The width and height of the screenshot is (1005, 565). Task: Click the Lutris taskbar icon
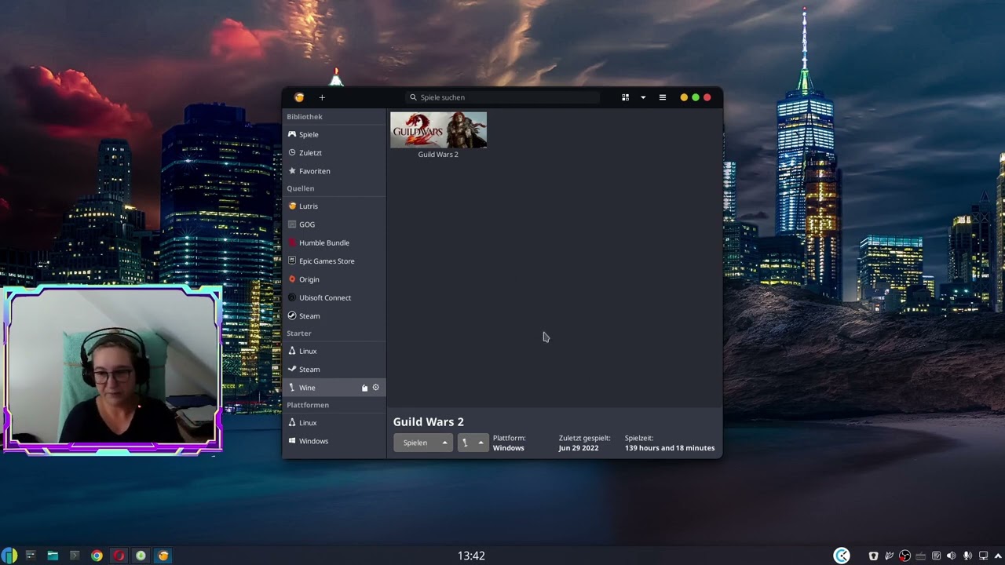click(163, 556)
